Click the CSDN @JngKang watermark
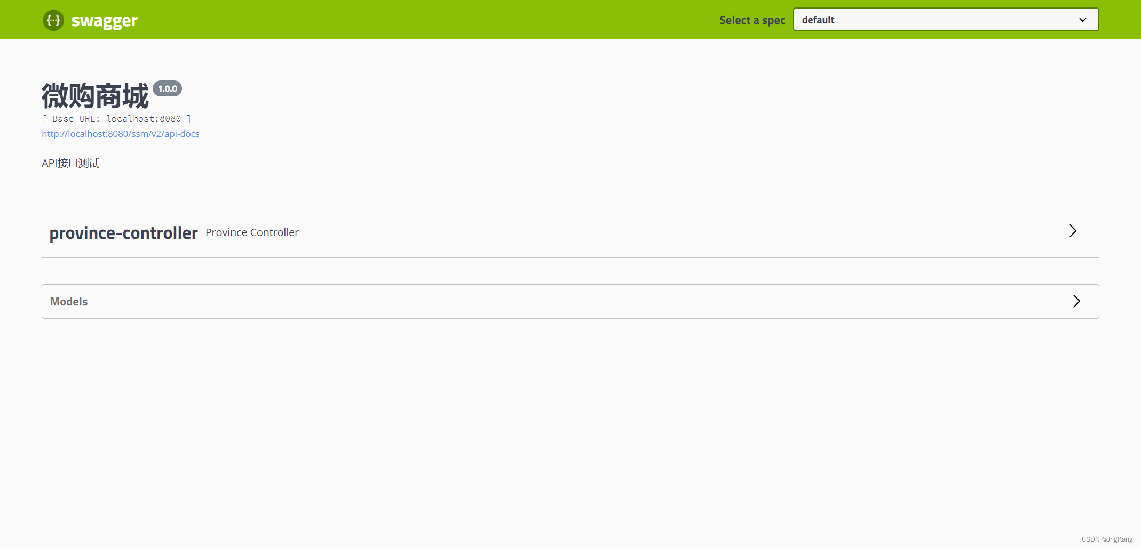This screenshot has height=548, width=1141. click(x=1107, y=539)
